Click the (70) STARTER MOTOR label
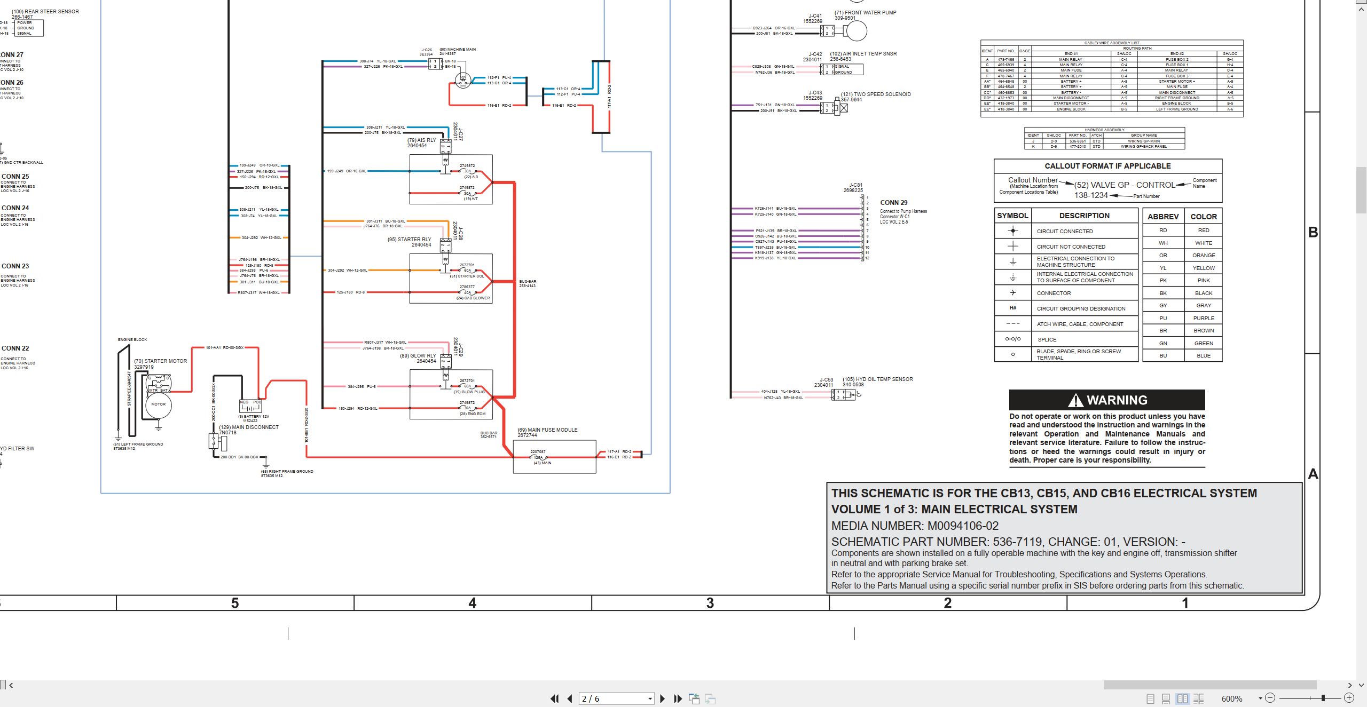Screen dimensions: 1367x707 [160, 361]
